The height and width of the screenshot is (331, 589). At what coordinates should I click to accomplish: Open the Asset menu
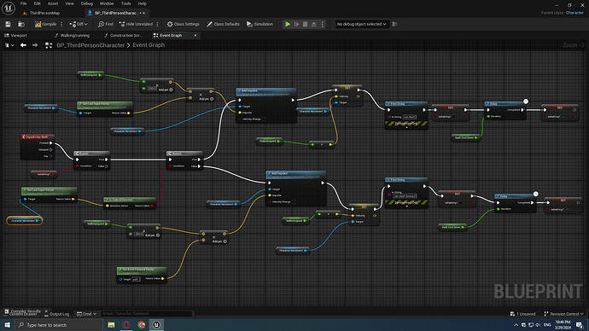(x=53, y=3)
